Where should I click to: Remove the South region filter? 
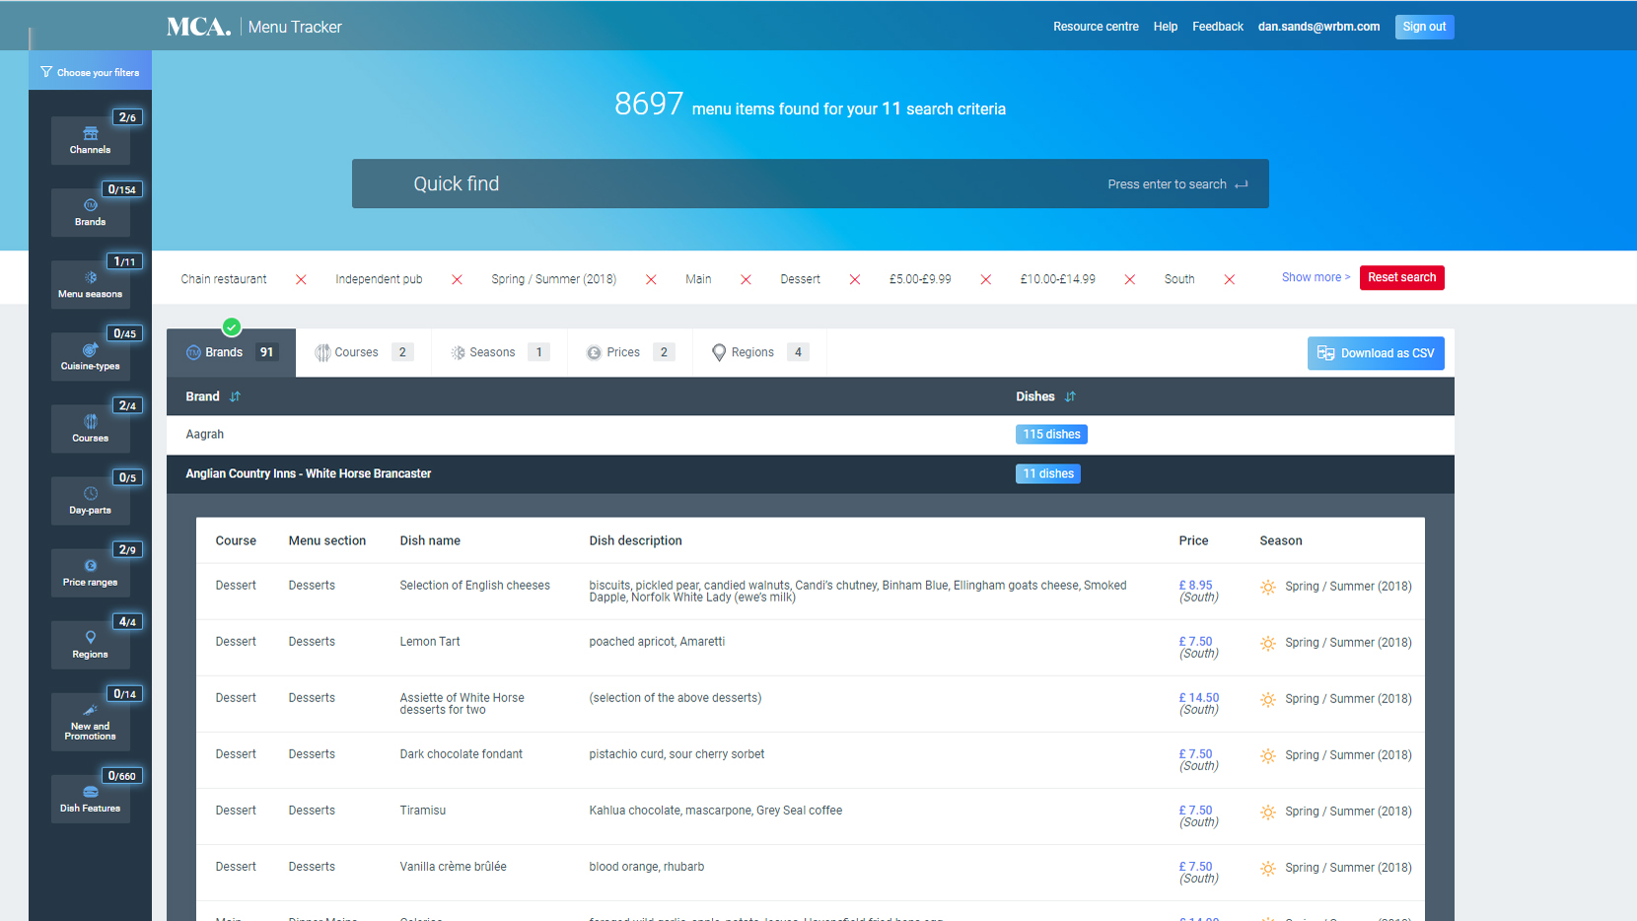(x=1230, y=279)
